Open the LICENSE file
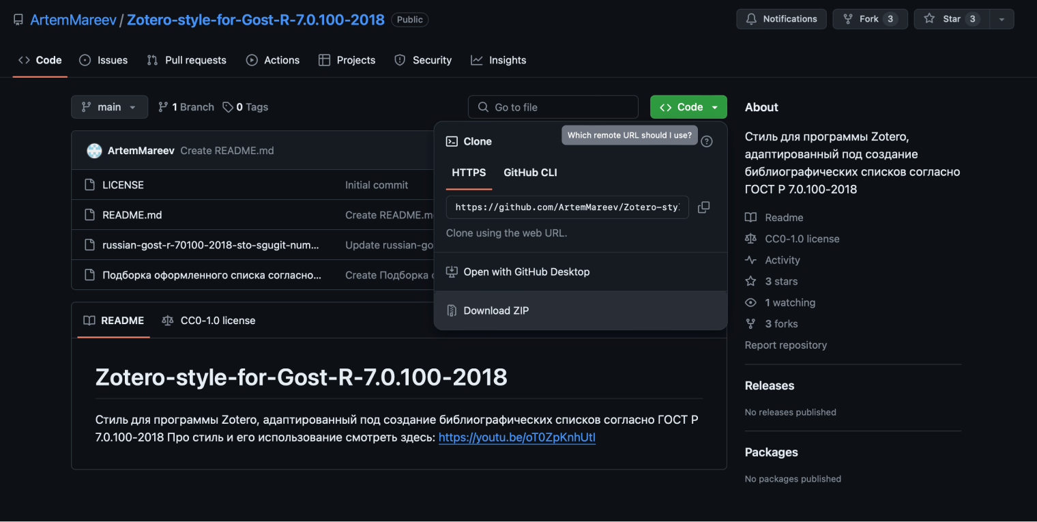 pyautogui.click(x=123, y=185)
